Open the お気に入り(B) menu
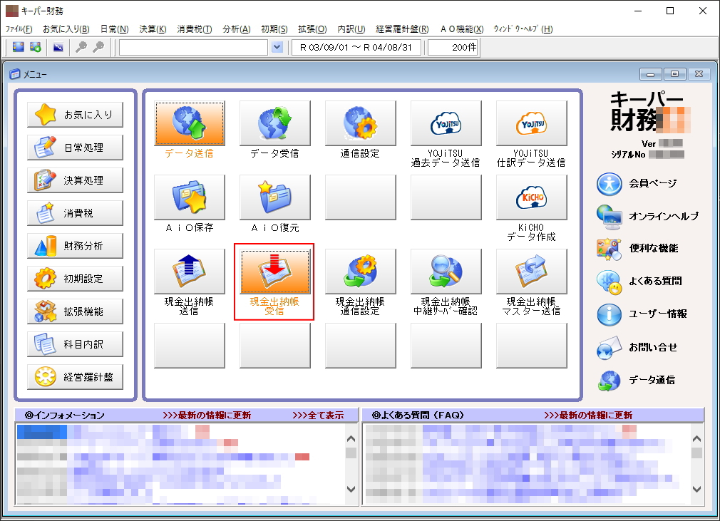 [66, 29]
